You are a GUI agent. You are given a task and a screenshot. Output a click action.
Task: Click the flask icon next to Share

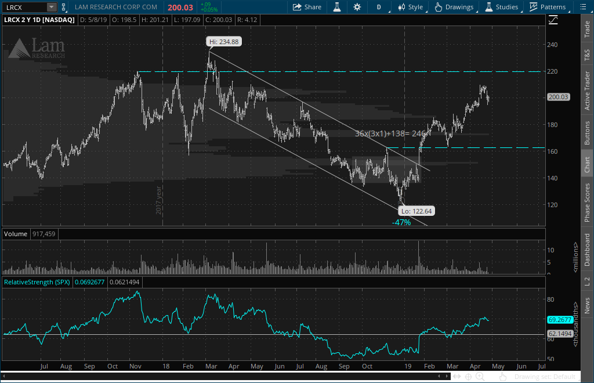[x=336, y=7]
